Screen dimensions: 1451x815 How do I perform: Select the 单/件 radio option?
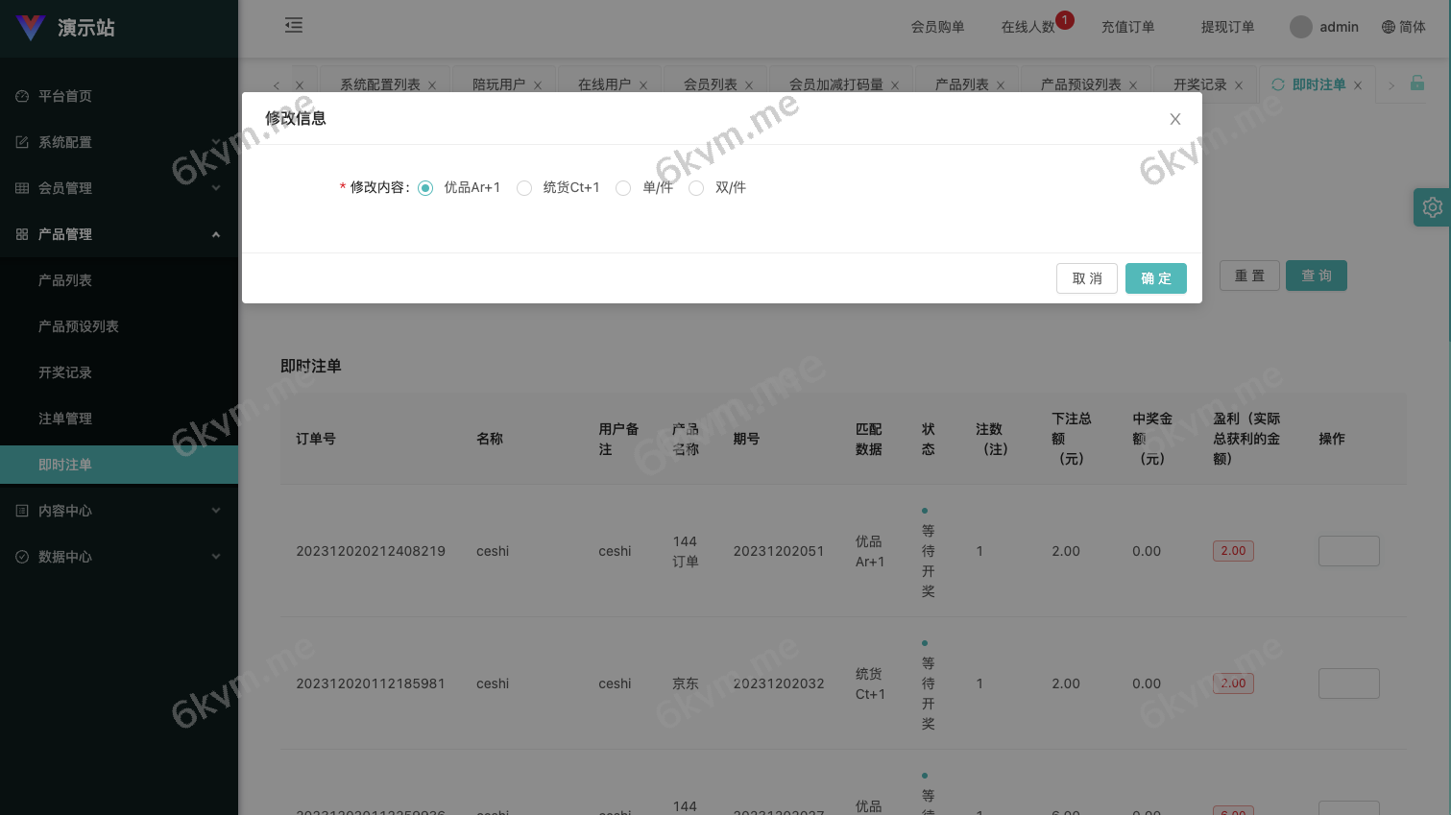(x=623, y=188)
